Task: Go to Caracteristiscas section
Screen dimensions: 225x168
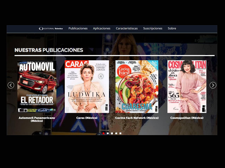Action: (127, 28)
